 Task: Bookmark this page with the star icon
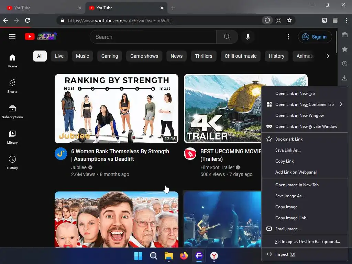pos(289,20)
